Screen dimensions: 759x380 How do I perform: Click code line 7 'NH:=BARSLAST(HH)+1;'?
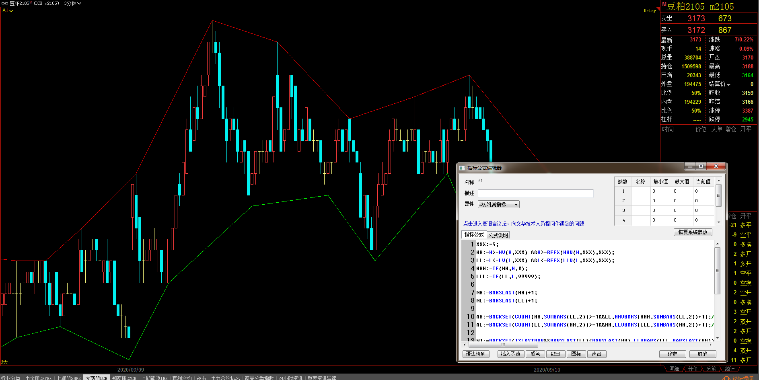tap(506, 292)
